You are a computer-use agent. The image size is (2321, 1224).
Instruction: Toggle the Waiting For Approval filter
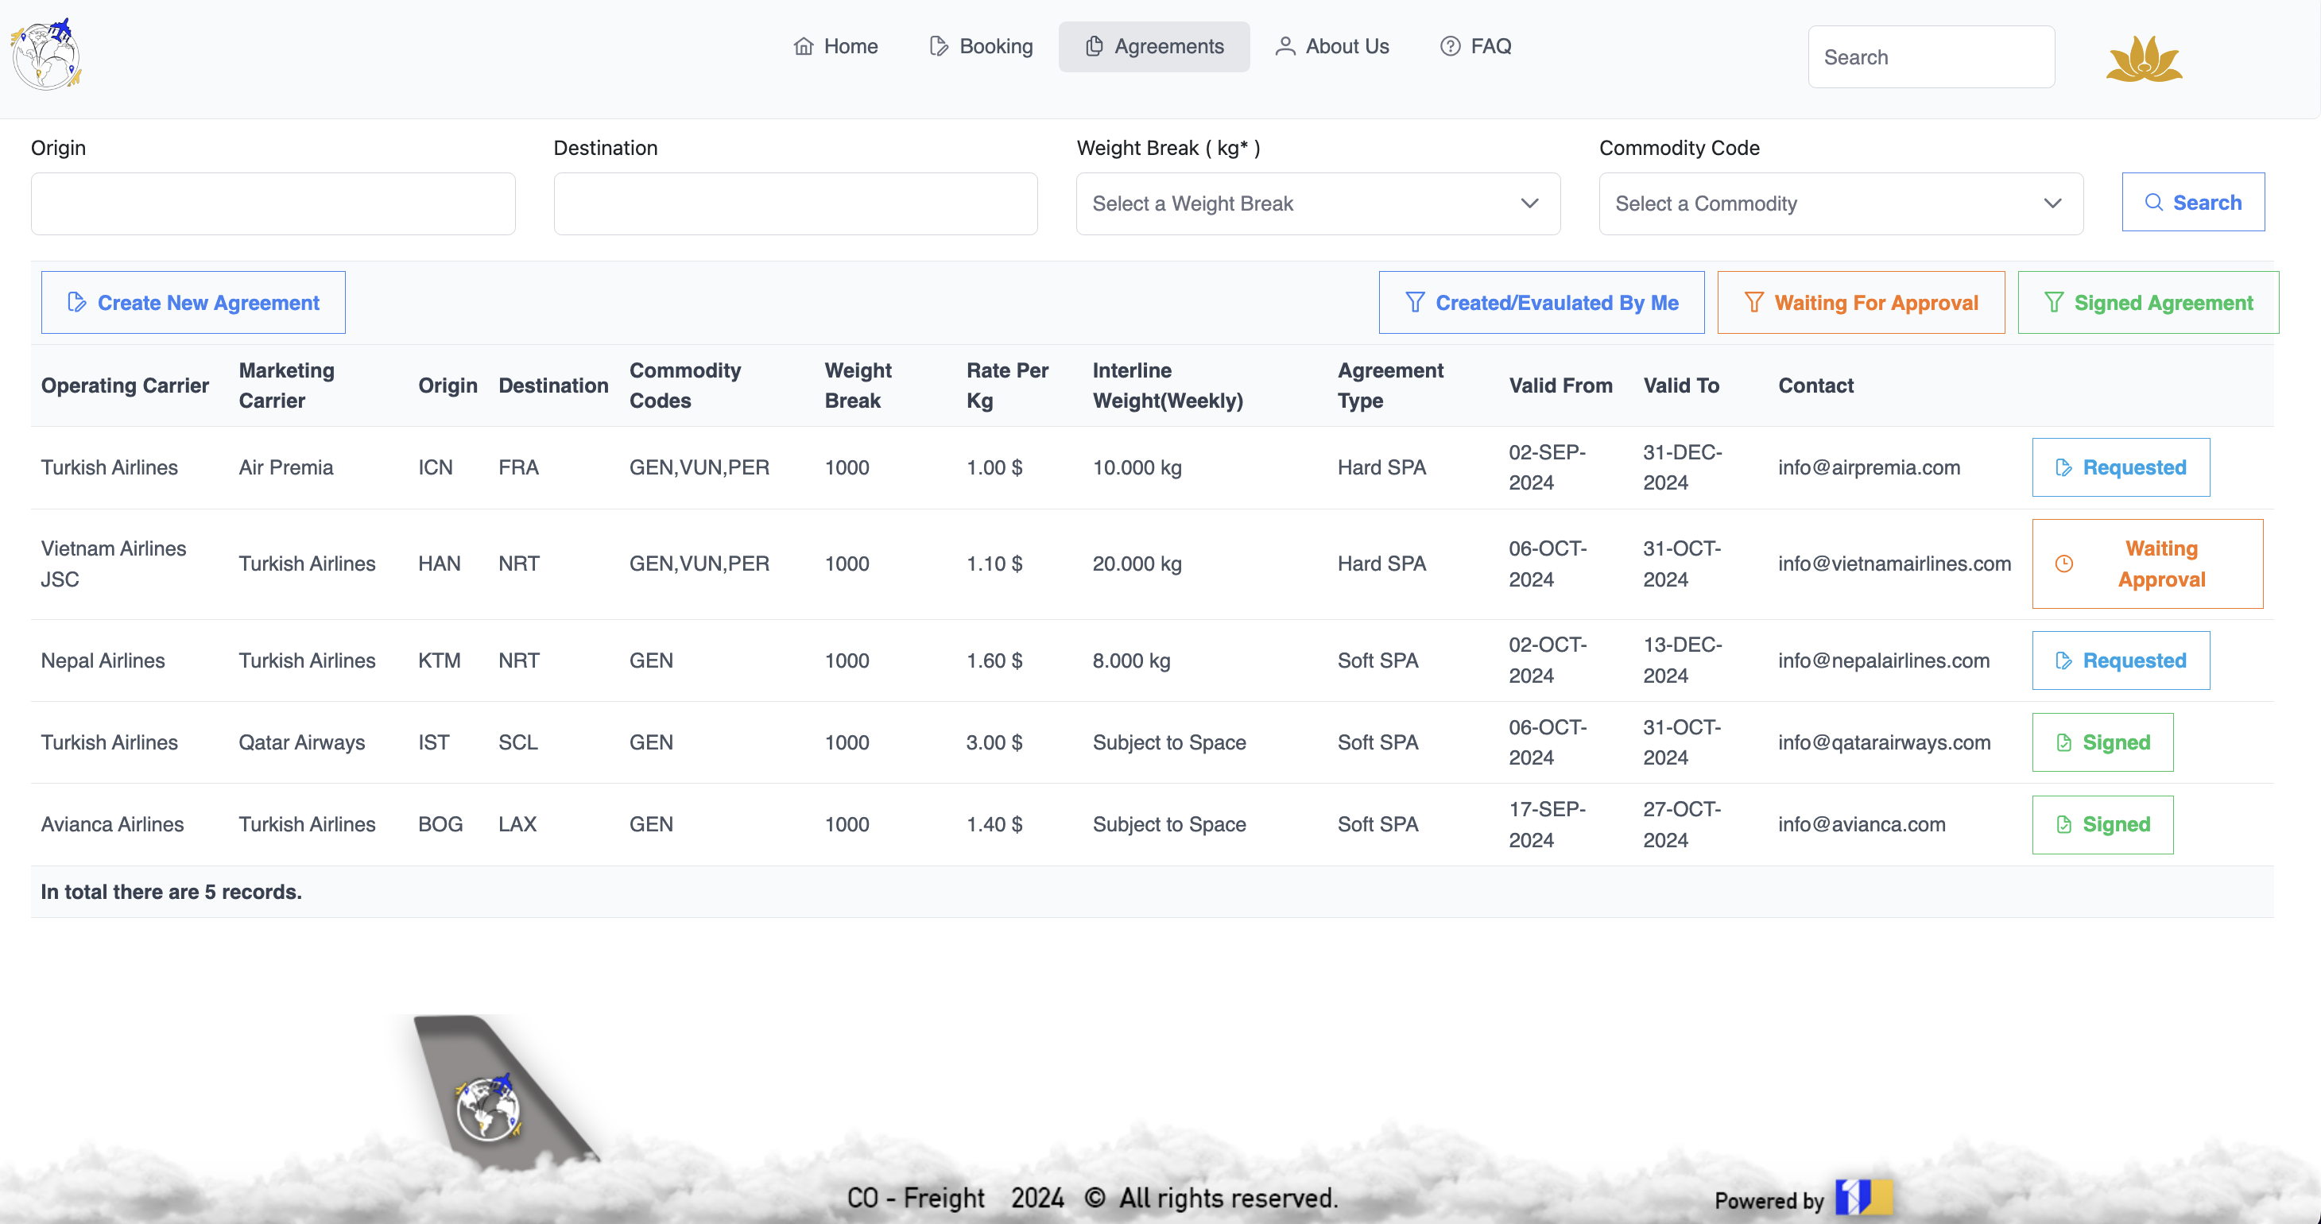click(1861, 303)
